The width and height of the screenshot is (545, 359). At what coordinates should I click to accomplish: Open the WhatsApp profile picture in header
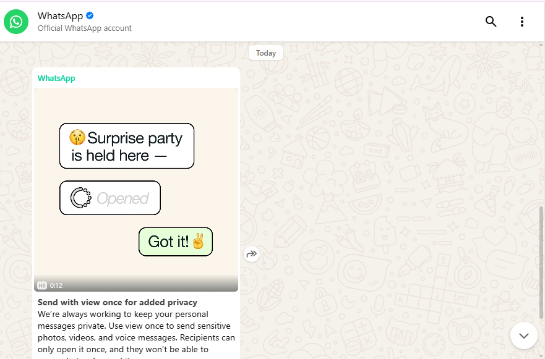tap(16, 22)
